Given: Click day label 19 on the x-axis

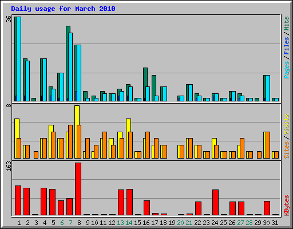Looking at the screenshot, I should click(x=172, y=223).
